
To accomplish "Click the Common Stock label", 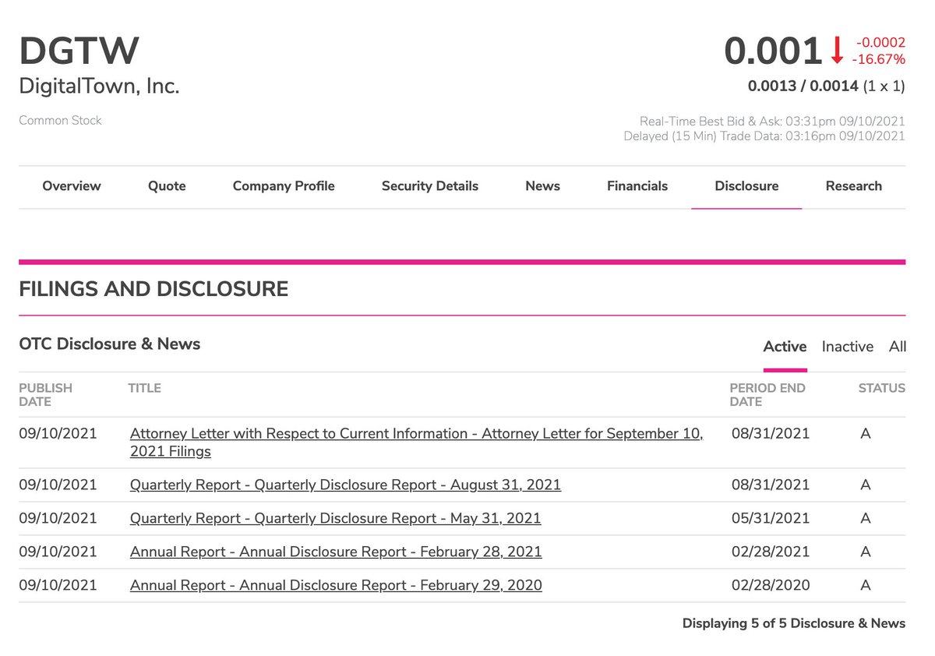I will 60,120.
